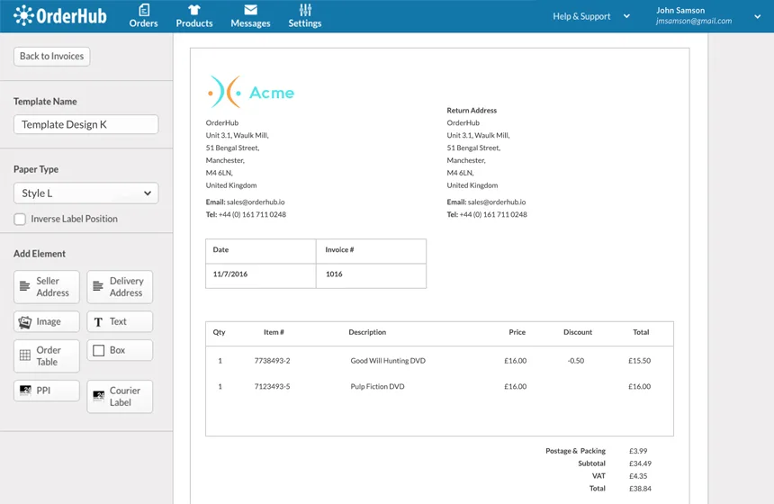Click invoice number 1016
Screen dimensions: 774x504
click(334, 274)
